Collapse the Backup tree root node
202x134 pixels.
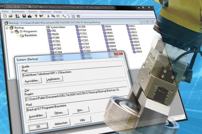(x=7, y=28)
